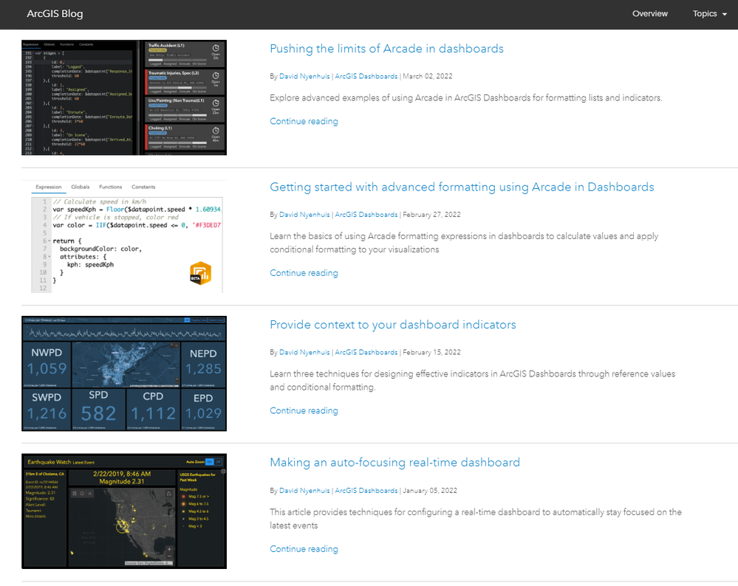
Task: Click David Nyenhuis author link on February 15 post
Action: point(304,352)
